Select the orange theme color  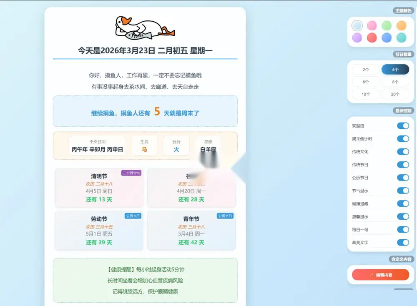[401, 25]
